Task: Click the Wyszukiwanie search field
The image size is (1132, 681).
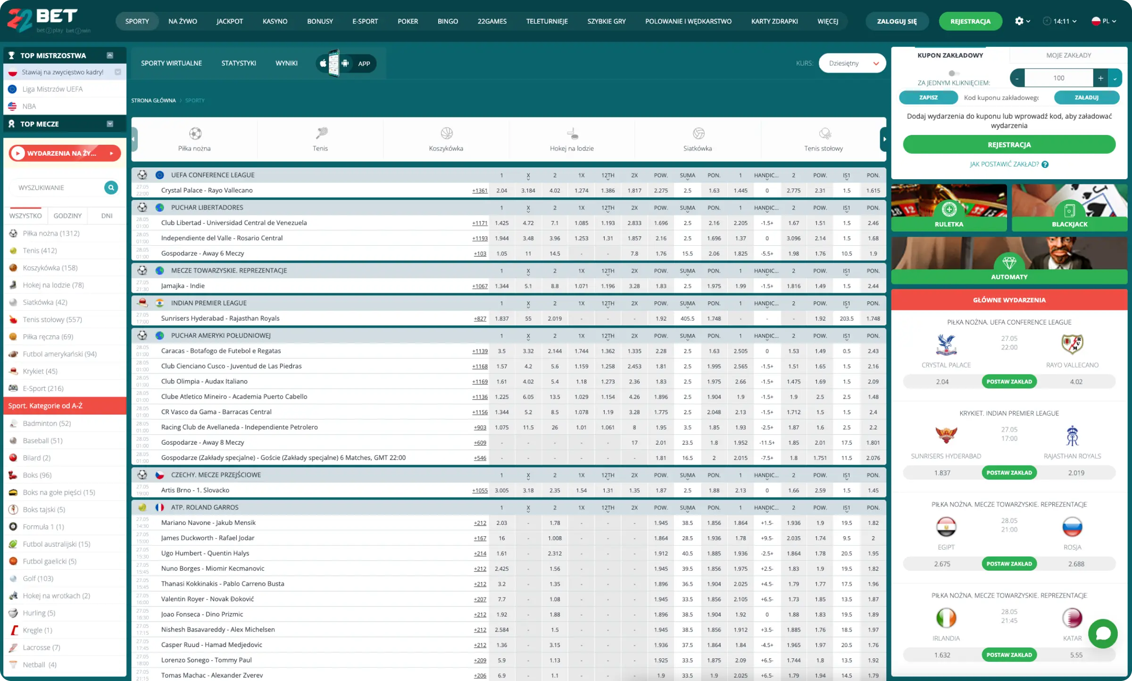Action: pos(58,188)
